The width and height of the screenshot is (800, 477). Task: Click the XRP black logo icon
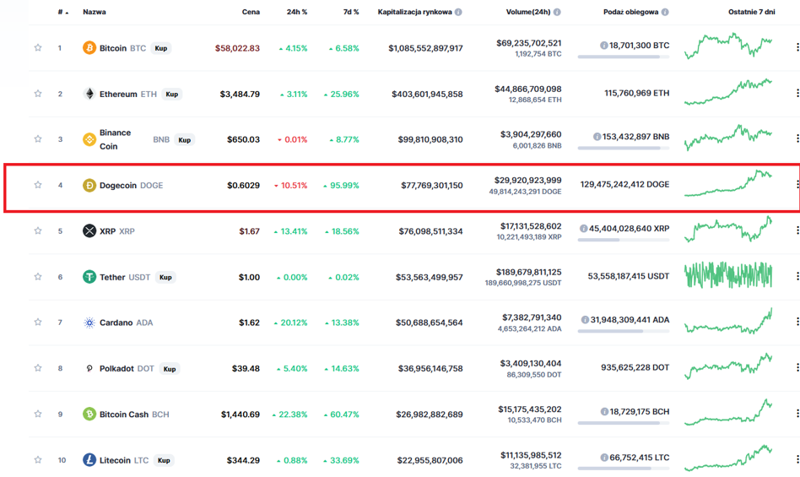point(89,231)
